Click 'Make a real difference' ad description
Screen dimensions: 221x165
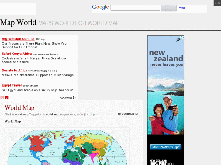pyautogui.click(x=38, y=75)
